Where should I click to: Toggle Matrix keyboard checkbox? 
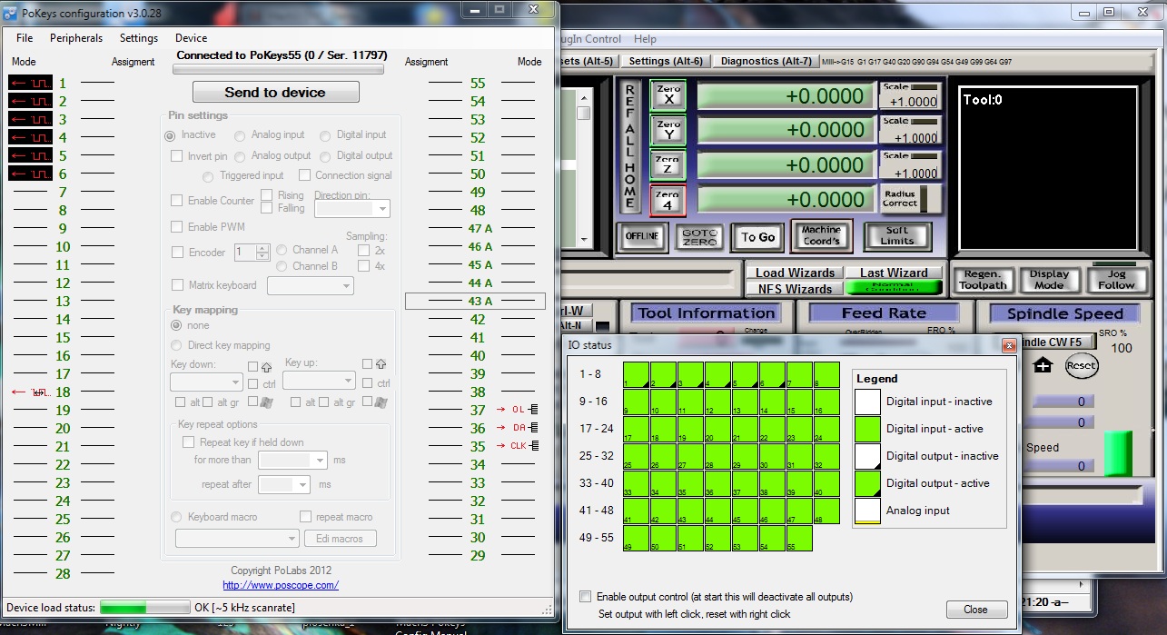[177, 285]
